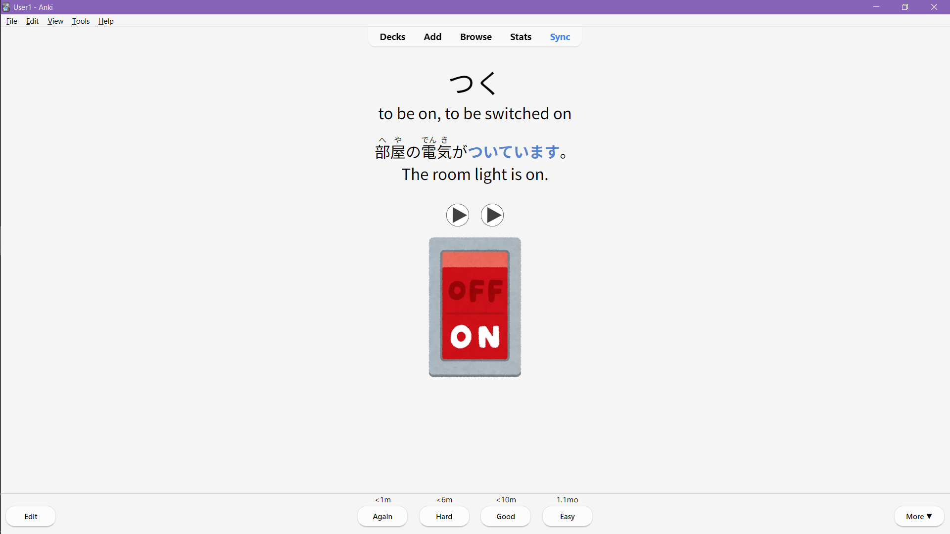950x534 pixels.
Task: Open the Tools menu
Action: coord(81,21)
